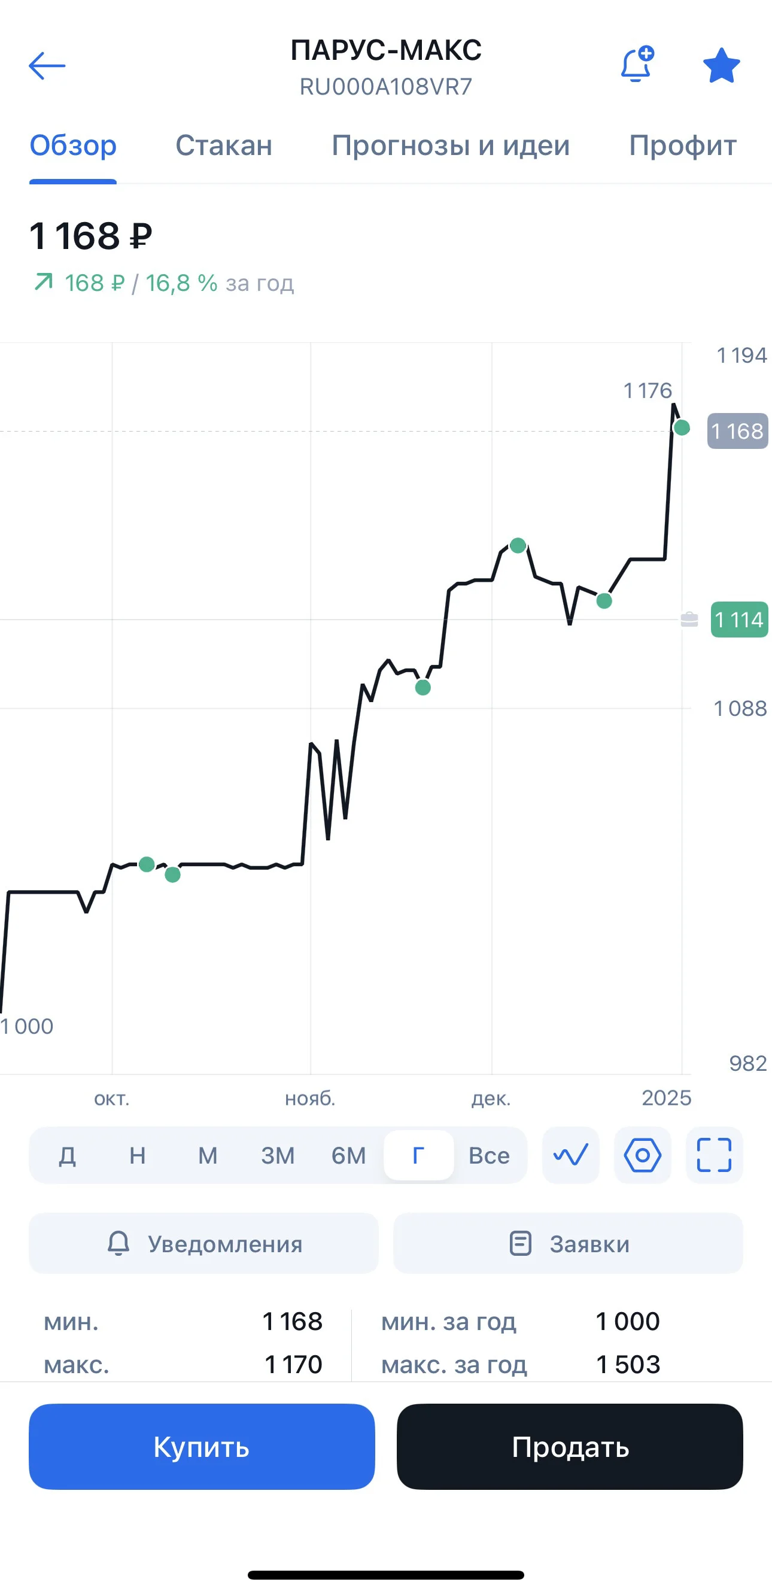The image size is (772, 1594).
Task: Tap the green 1 114 average price label
Action: (739, 620)
